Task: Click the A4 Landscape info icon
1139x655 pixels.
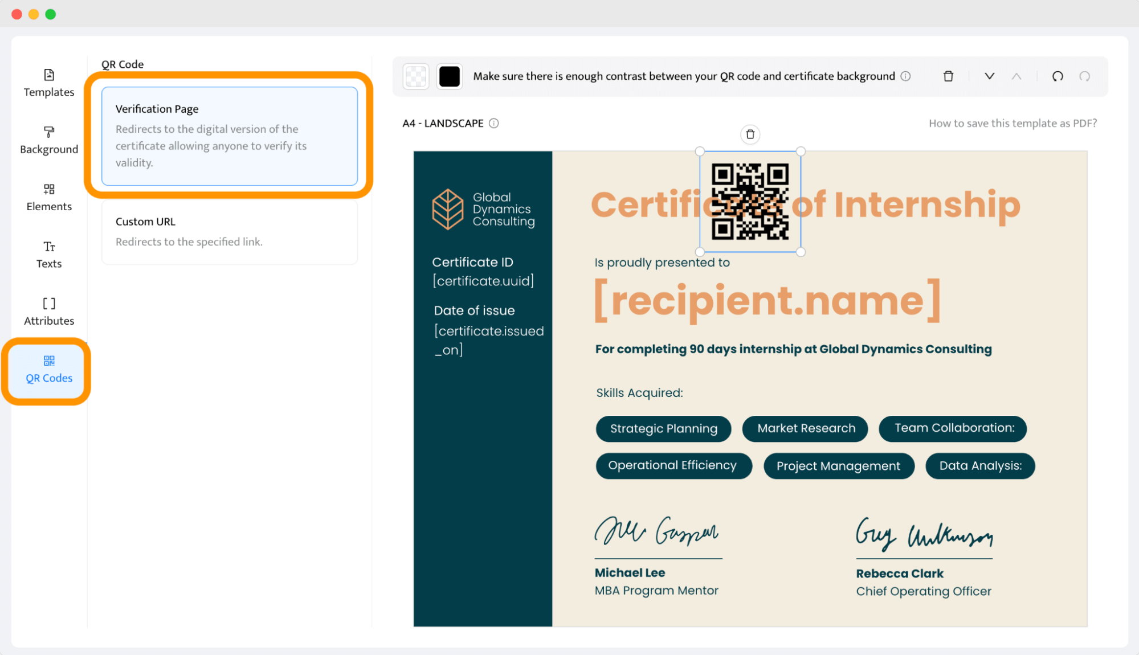Action: pyautogui.click(x=494, y=123)
